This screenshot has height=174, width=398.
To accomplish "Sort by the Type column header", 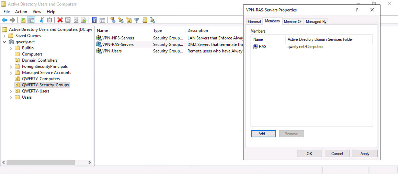I will coord(168,30).
